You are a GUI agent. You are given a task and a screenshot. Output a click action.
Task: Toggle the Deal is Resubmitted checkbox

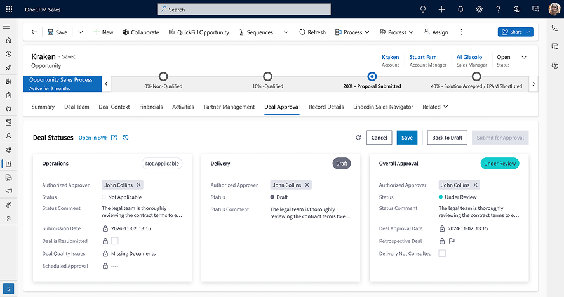pyautogui.click(x=115, y=241)
